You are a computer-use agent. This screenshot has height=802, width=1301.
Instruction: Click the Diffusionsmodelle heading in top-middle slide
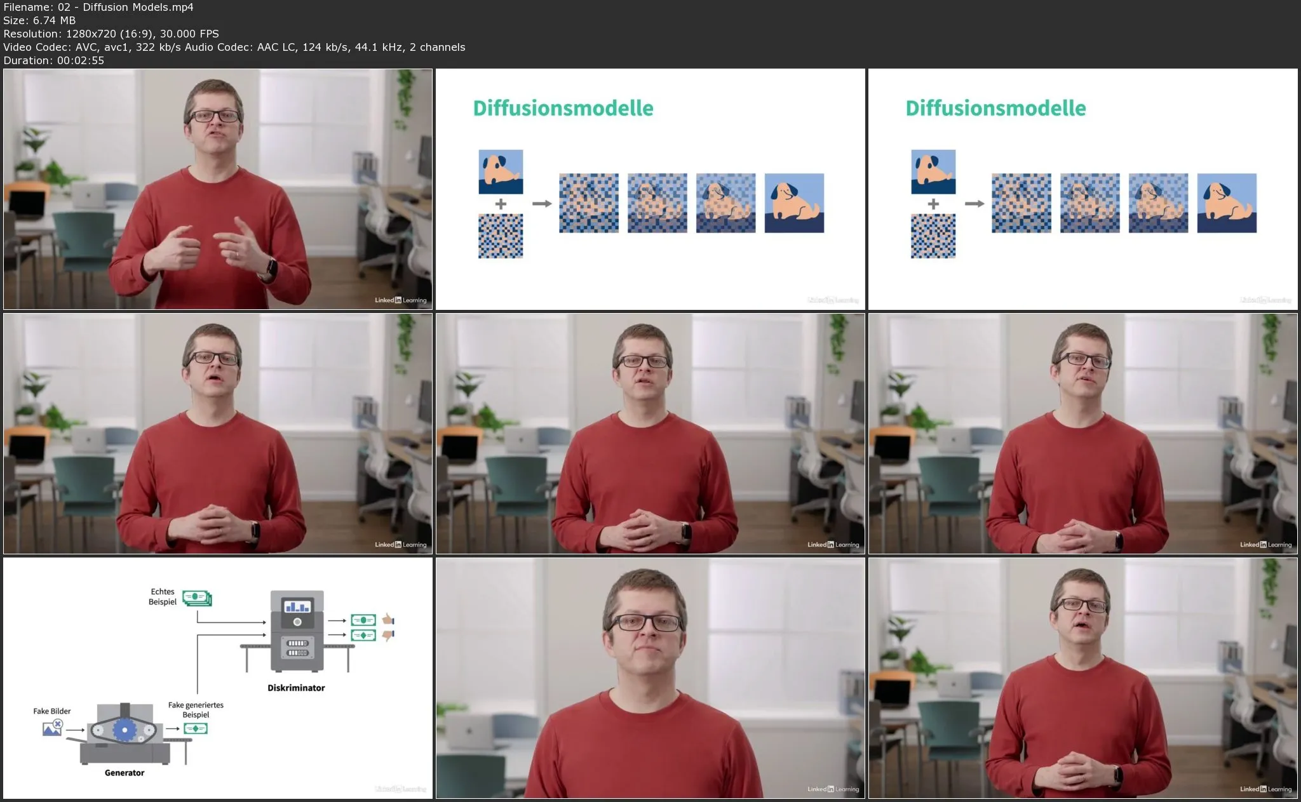click(563, 108)
